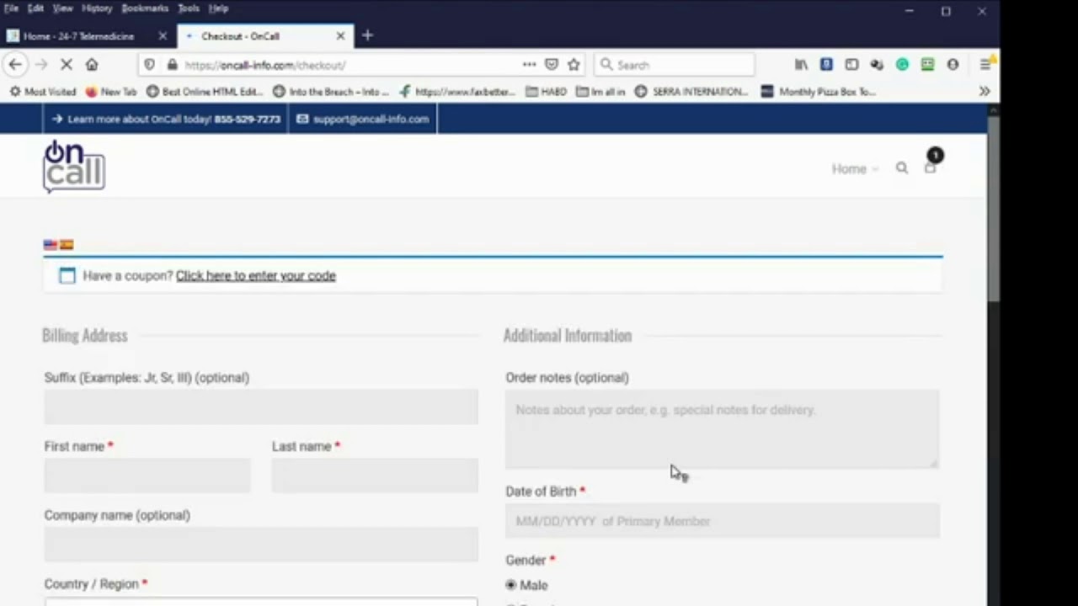Click the First name field
This screenshot has height=606, width=1078.
click(147, 476)
